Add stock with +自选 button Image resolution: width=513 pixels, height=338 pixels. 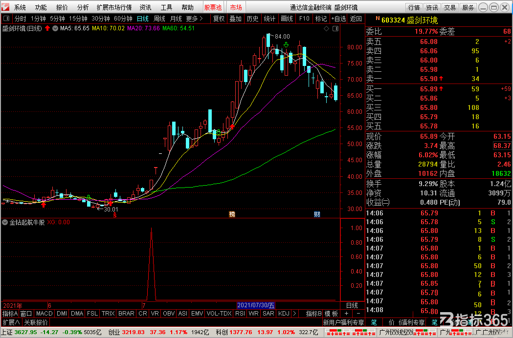[x=338, y=19]
